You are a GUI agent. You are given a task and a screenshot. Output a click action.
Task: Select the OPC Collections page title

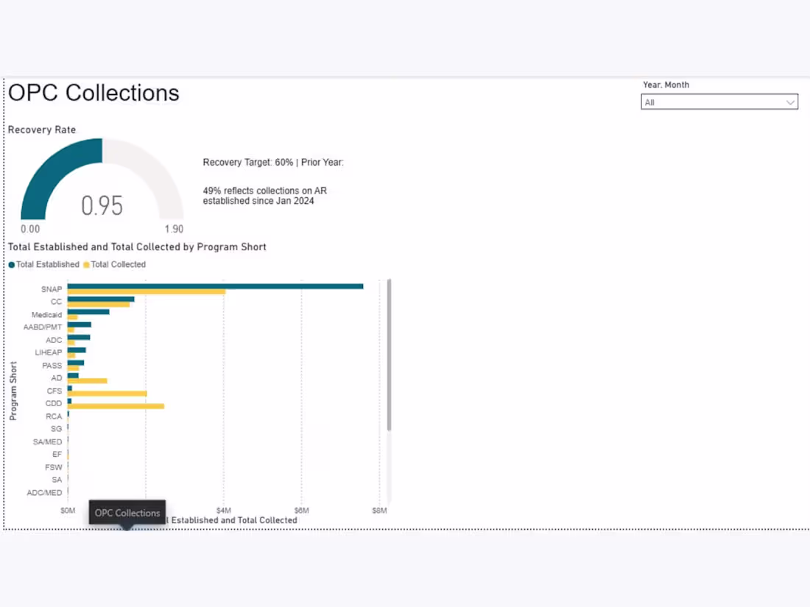pyautogui.click(x=94, y=93)
